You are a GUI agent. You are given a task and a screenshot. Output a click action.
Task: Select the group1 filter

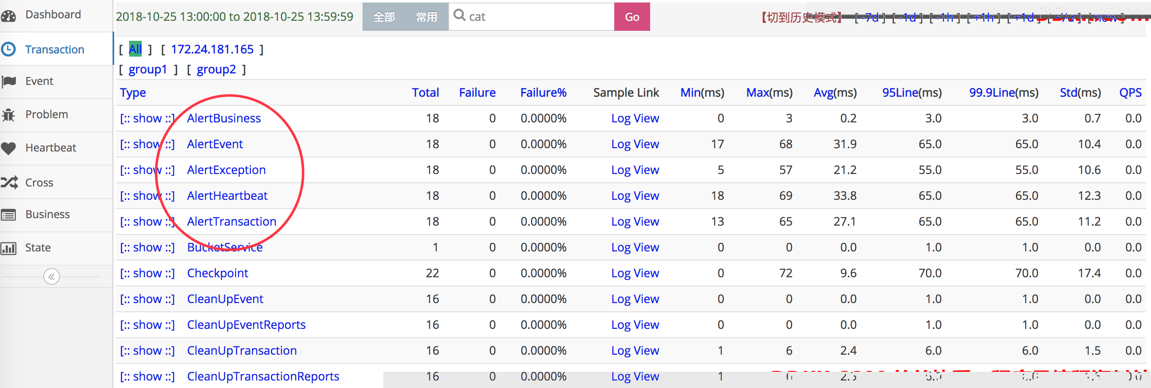click(x=148, y=69)
